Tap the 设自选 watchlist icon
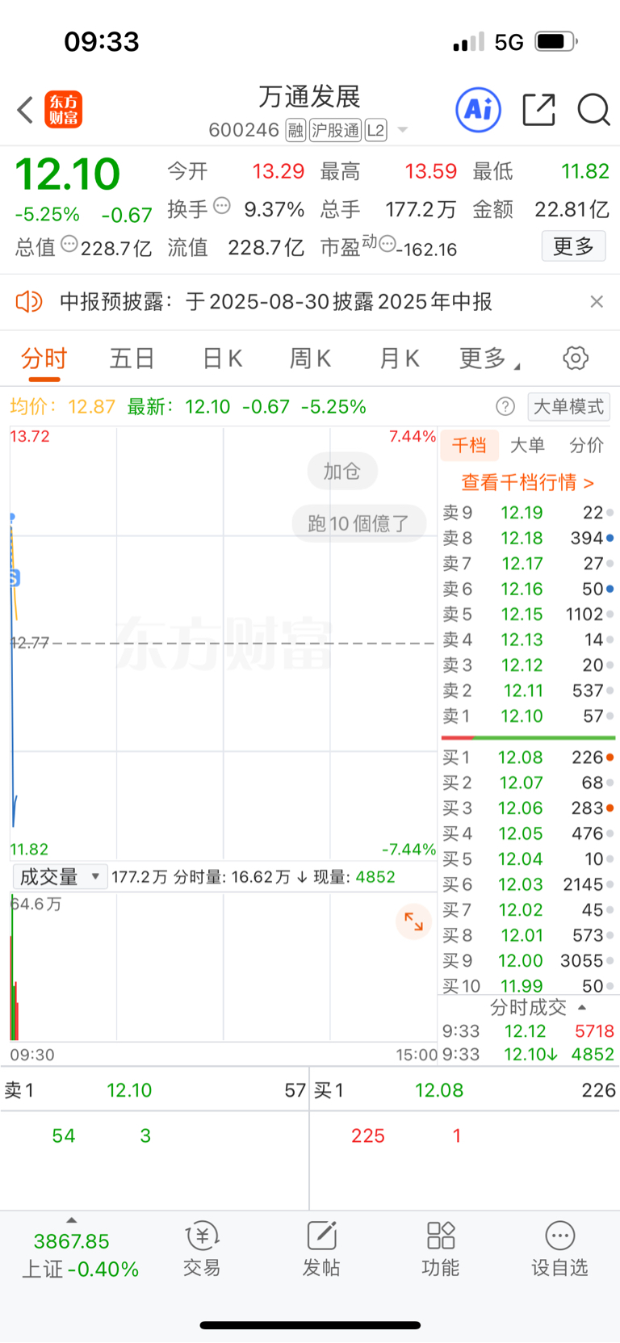Image resolution: width=620 pixels, height=1343 pixels. coord(559,1249)
